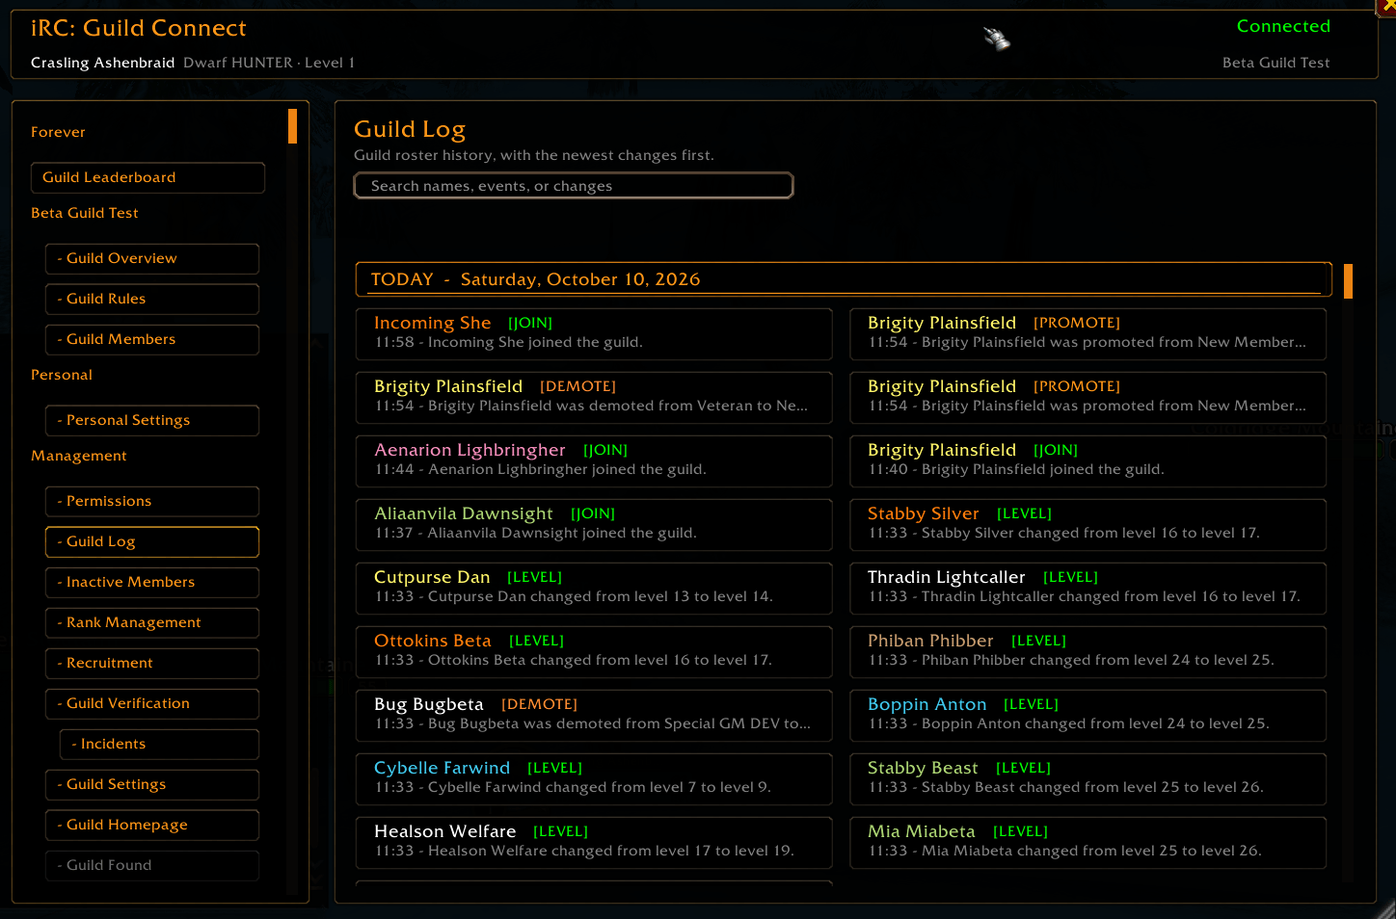The height and width of the screenshot is (919, 1396).
Task: Open Personal Settings
Action: 152,420
